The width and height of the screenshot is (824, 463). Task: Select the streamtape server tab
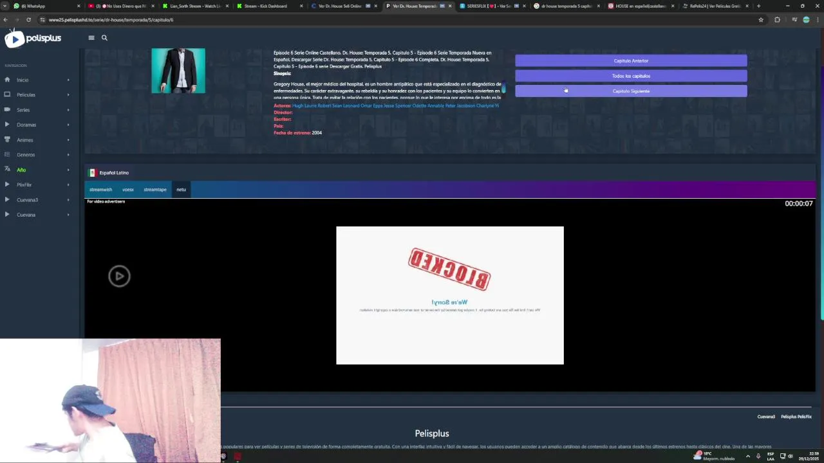pos(155,190)
